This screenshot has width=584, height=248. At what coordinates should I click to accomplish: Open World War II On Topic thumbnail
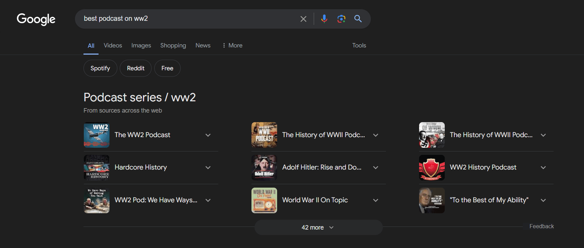(264, 200)
